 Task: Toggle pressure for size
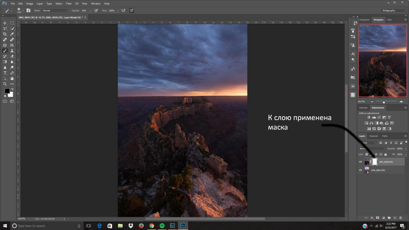pos(132,10)
